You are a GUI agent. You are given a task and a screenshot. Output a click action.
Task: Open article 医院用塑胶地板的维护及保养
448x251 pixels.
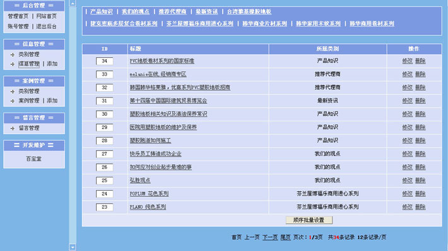point(163,127)
